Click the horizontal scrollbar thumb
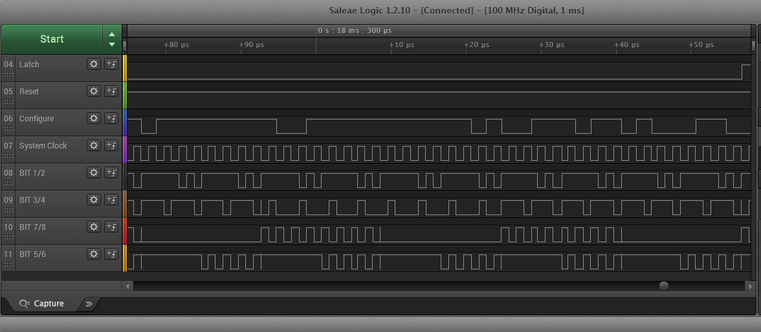Screen dimensions: 761x332 coord(663,286)
